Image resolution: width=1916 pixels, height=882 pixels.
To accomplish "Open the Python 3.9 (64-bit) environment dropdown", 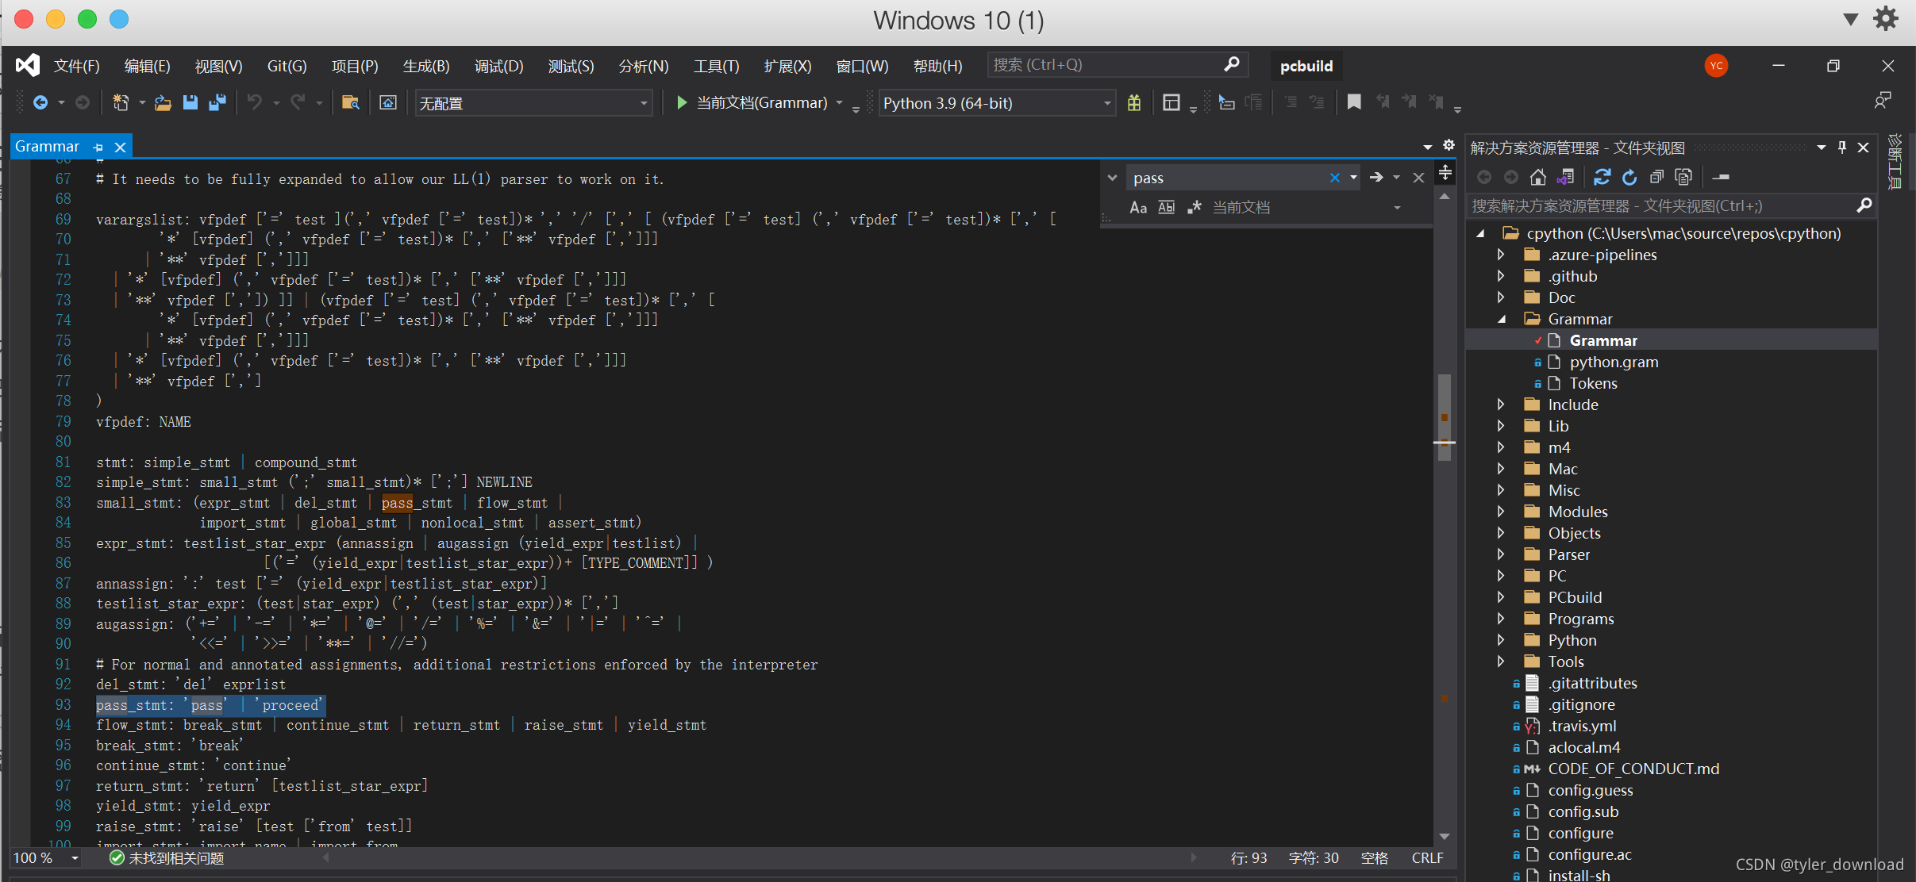I will coord(1106,103).
